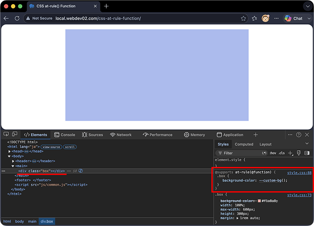Viewport: 314px width, 226px height.
Task: Show more sidebar tabs chevron
Action: click(307, 144)
